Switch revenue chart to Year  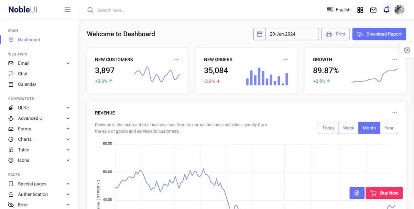tap(389, 128)
